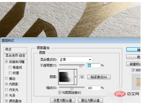
Task: Confirm with the 确定 button
Action: 134,50
